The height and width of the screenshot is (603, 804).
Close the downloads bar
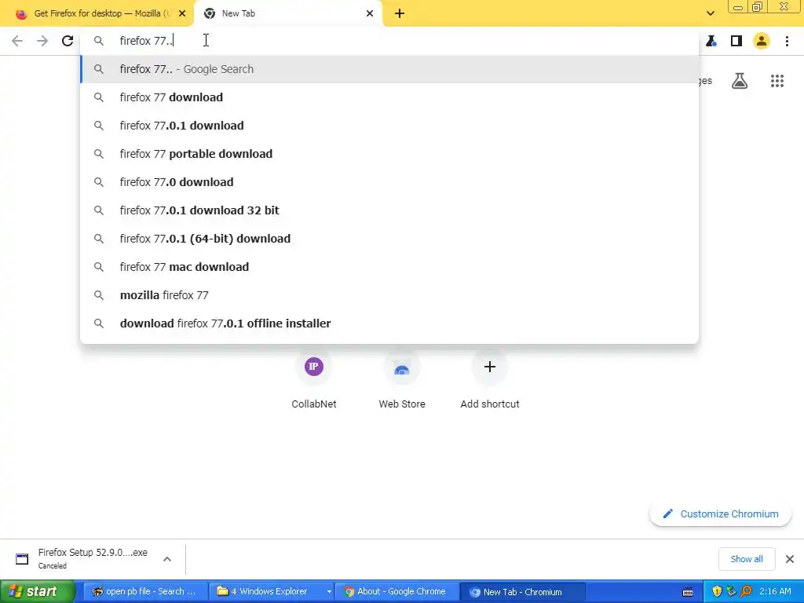[x=790, y=559]
